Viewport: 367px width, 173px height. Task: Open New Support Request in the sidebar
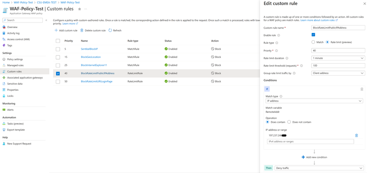19,144
